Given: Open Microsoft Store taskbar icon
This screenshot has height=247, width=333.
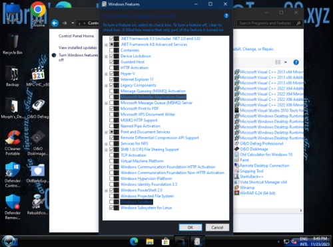Looking at the screenshot, I should (x=165, y=241).
